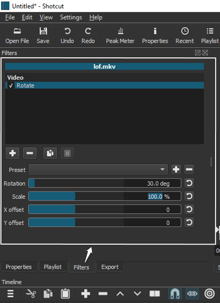This screenshot has height=303, width=220.
Task: Click the Redo toolbar button
Action: coord(88,36)
